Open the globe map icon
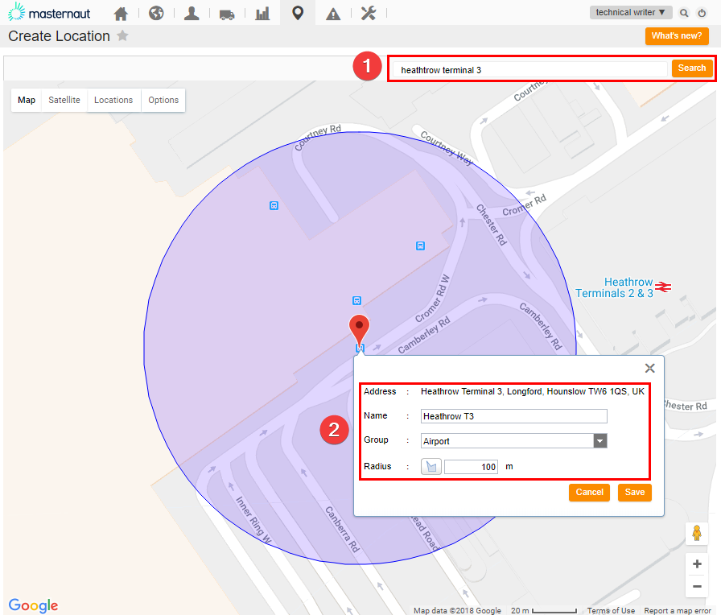Image resolution: width=721 pixels, height=615 pixels. [156, 13]
